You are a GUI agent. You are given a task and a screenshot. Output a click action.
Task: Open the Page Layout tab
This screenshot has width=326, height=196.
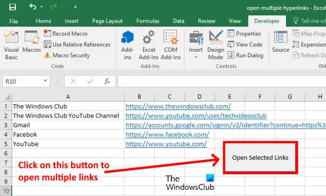[107, 21]
